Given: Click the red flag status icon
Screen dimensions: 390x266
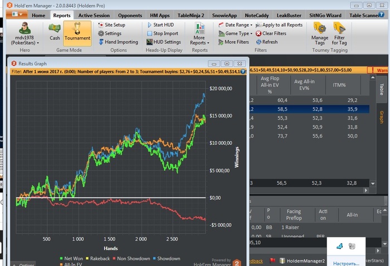Looking at the screenshot, I should click(x=272, y=261).
